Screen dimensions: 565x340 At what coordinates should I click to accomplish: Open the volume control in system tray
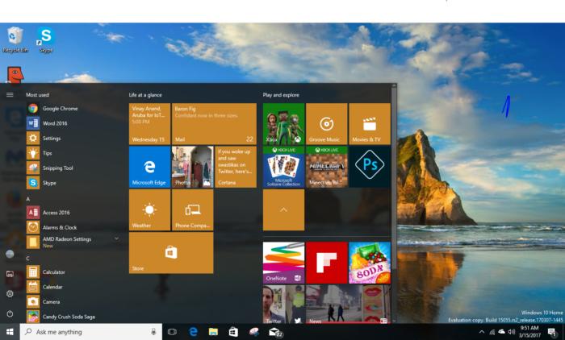(511, 332)
